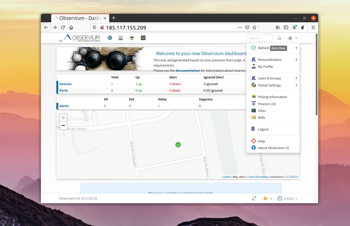Click the green checkmark device marker on map

(x=178, y=145)
